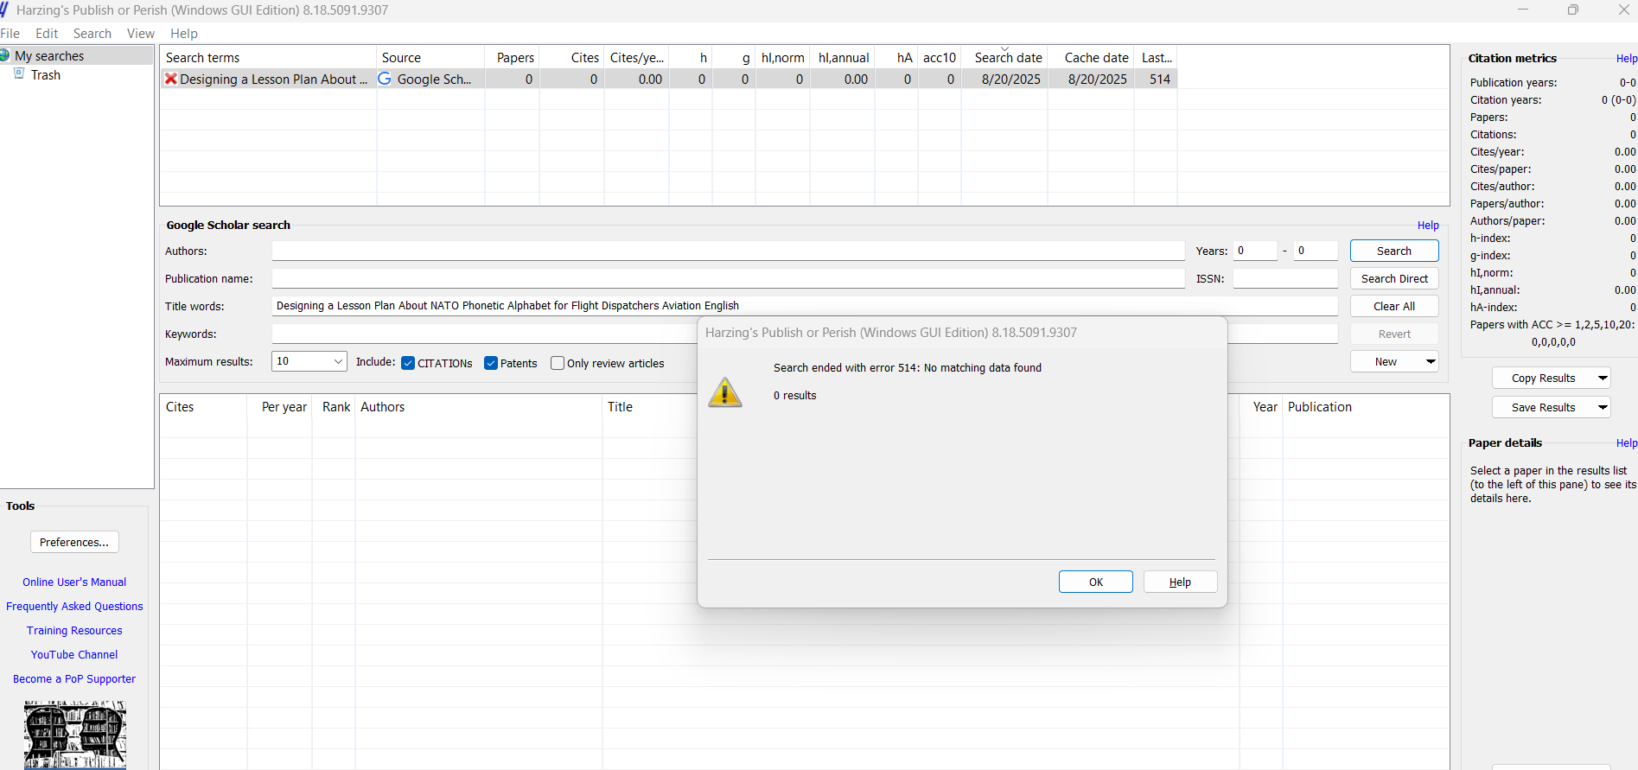The width and height of the screenshot is (1638, 770).
Task: Click the Save Results button
Action: pyautogui.click(x=1544, y=408)
